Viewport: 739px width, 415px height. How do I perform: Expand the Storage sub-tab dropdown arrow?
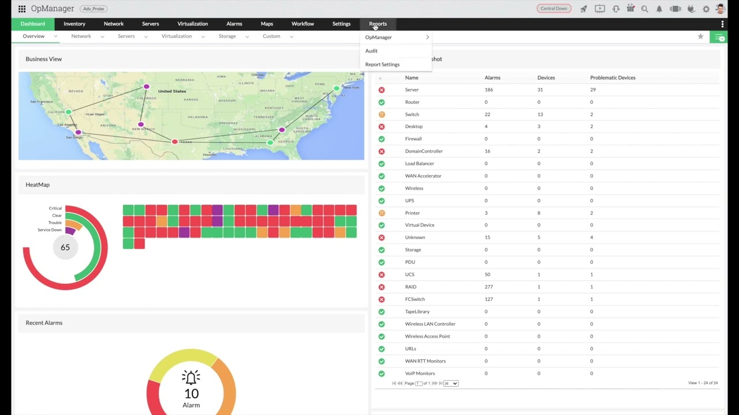247,36
